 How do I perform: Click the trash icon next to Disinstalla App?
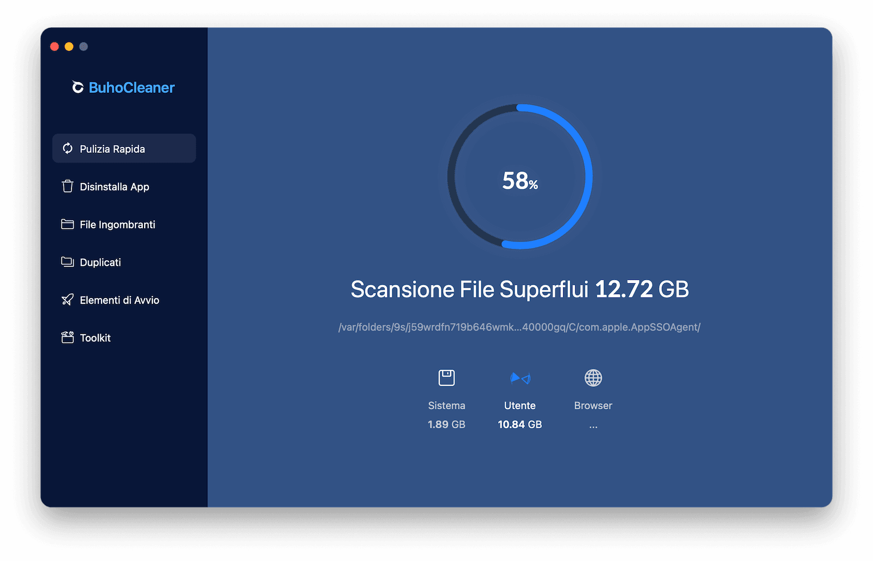[67, 186]
